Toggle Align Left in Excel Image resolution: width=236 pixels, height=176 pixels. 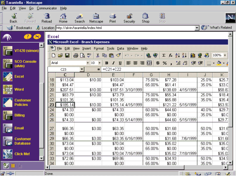128,63
